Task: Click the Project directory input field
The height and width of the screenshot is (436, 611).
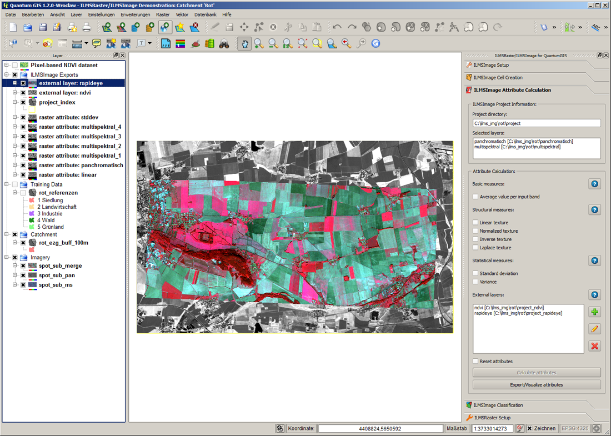Action: [x=536, y=123]
